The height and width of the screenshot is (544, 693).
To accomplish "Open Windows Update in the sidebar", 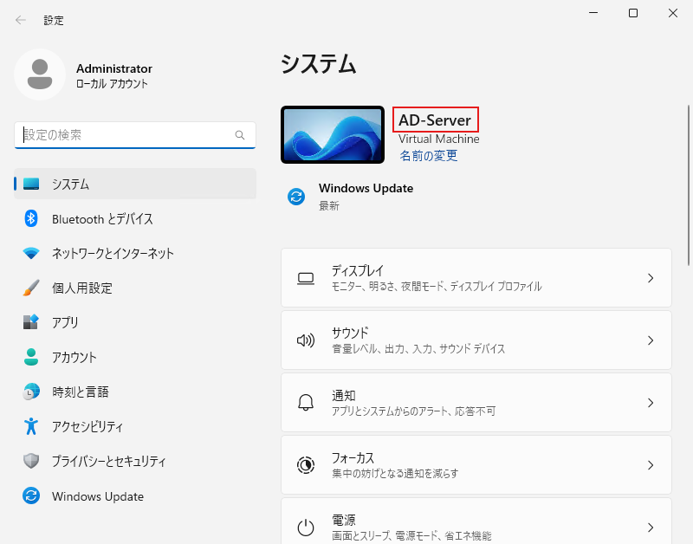I will click(97, 496).
